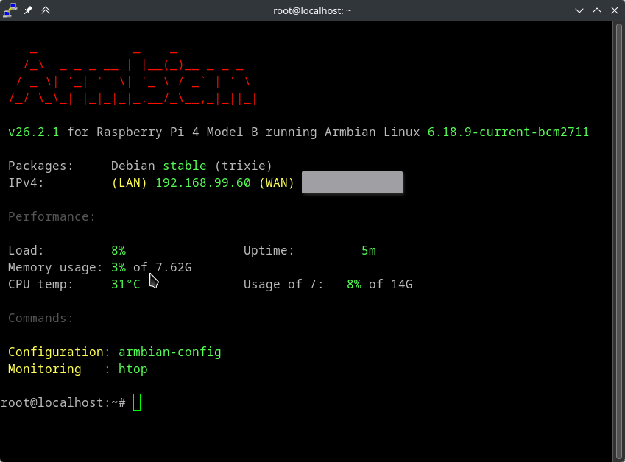Minimize the terminal window
Screen dimensions: 625x462
(580, 10)
